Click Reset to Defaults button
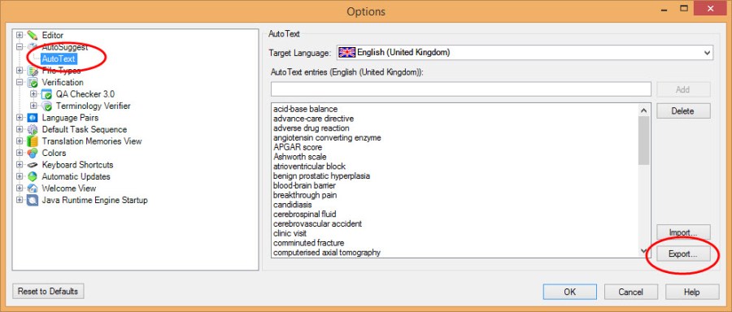Image resolution: width=732 pixels, height=312 pixels. point(48,291)
